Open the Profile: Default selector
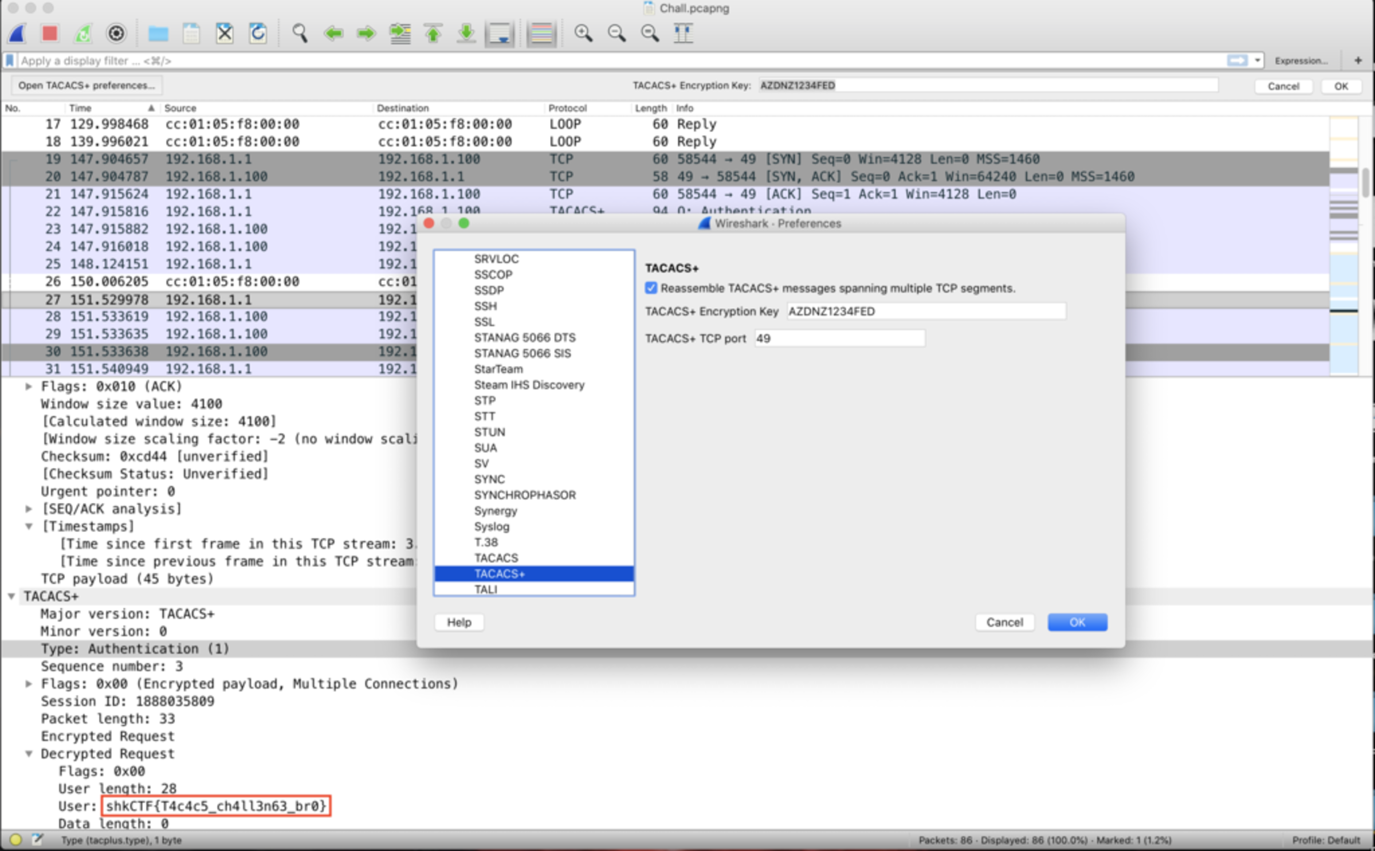The image size is (1375, 851). (1326, 840)
